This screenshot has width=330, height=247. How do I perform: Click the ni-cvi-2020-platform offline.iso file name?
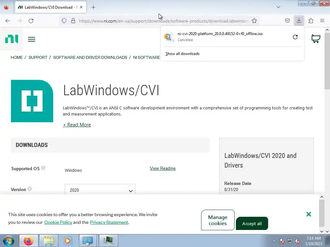220,34
